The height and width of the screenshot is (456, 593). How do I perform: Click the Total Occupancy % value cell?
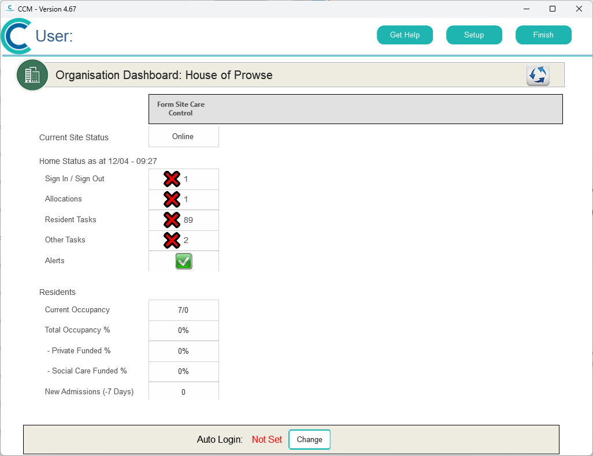coord(183,331)
